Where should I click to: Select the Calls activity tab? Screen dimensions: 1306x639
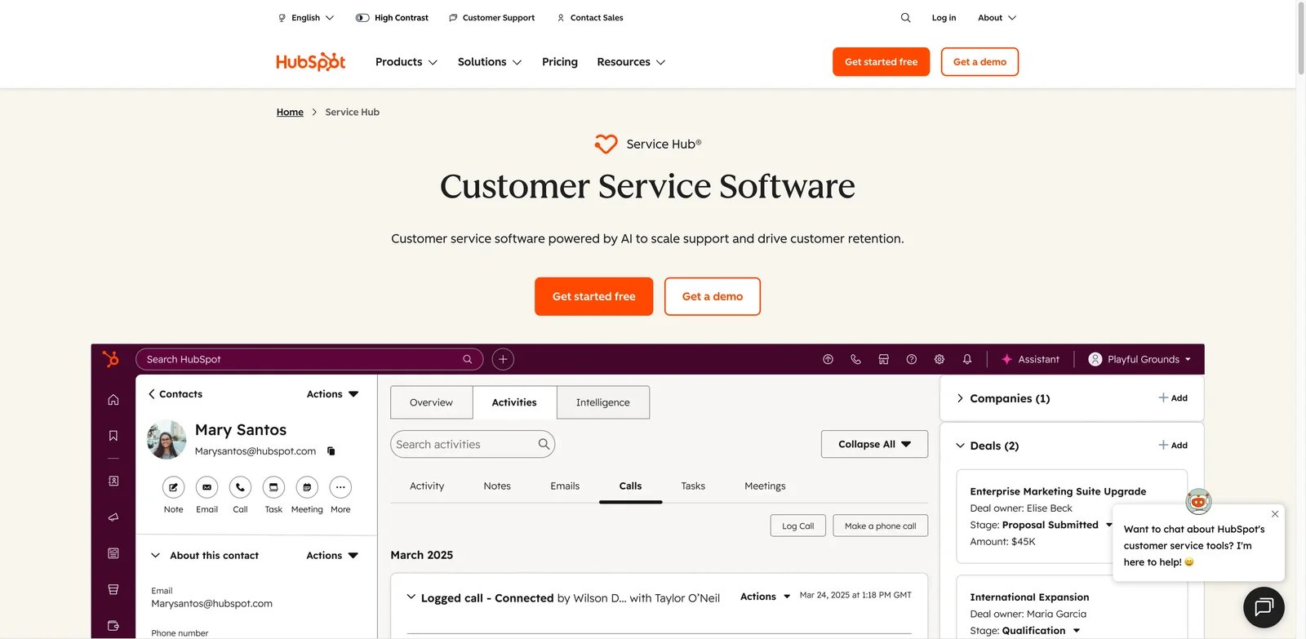[x=630, y=486]
